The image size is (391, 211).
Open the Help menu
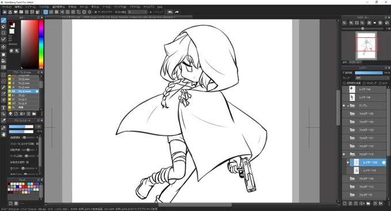click(x=160, y=7)
